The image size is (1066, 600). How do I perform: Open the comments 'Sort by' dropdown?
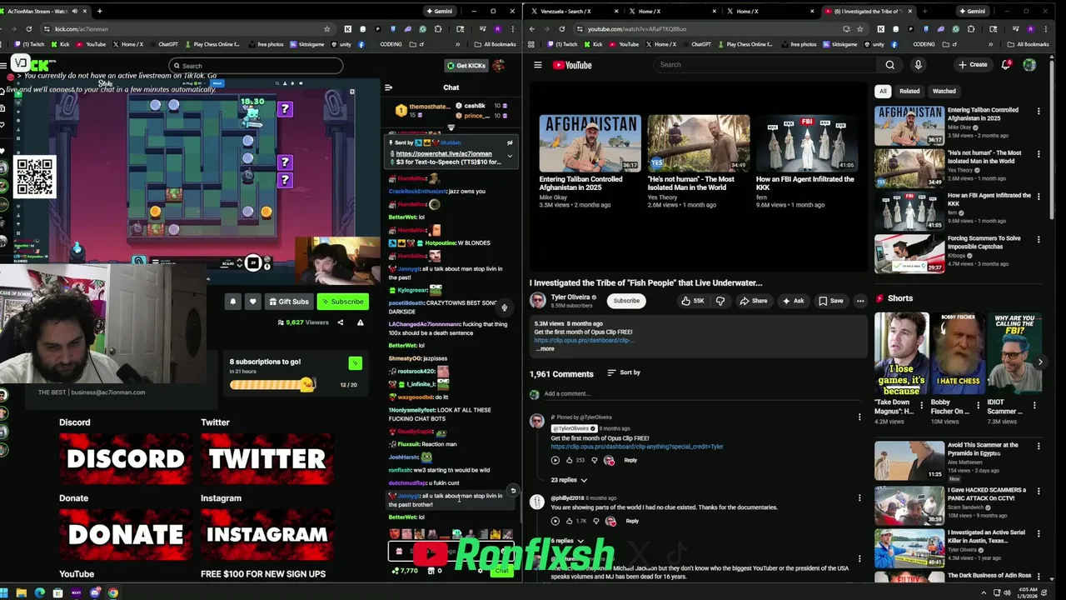point(624,372)
